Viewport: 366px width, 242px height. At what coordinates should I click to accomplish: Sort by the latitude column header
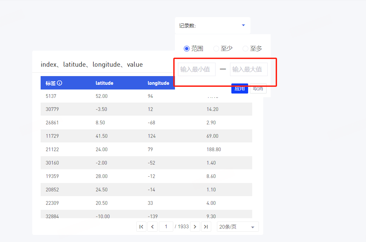pyautogui.click(x=104, y=83)
